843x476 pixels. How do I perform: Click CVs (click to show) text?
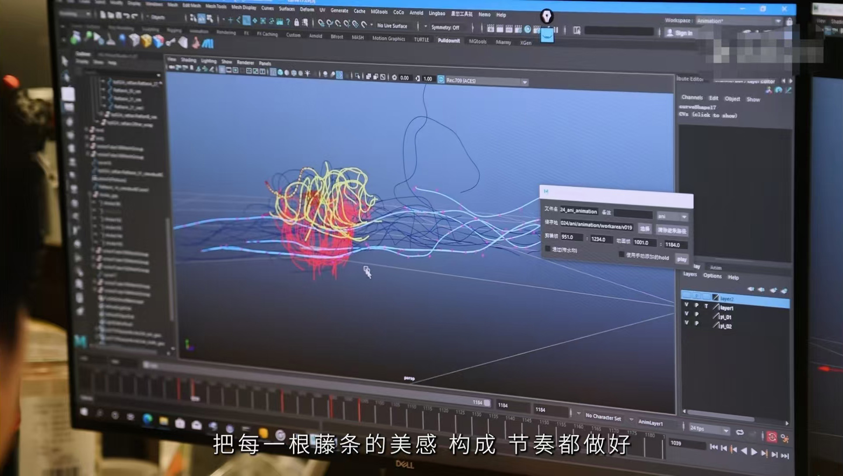tap(708, 115)
